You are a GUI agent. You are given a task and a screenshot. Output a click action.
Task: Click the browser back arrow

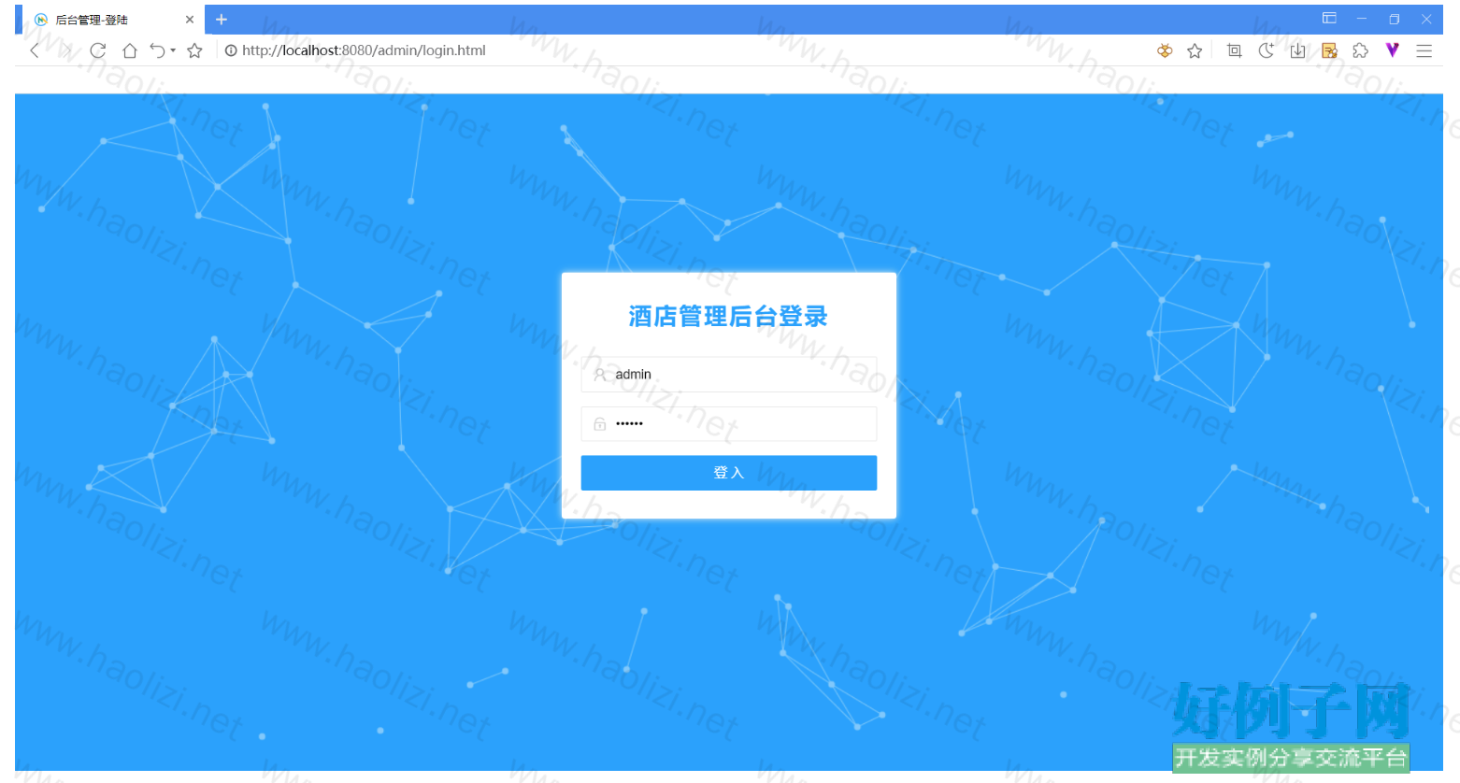(x=35, y=50)
